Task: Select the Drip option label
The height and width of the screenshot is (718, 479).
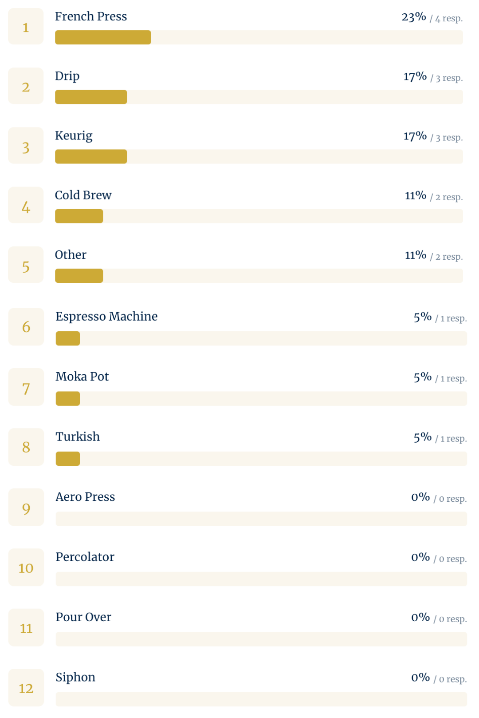Action: click(x=67, y=76)
